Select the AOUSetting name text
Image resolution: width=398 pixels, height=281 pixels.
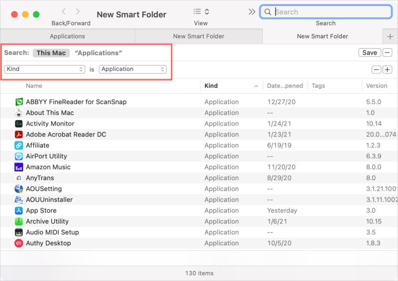[44, 189]
